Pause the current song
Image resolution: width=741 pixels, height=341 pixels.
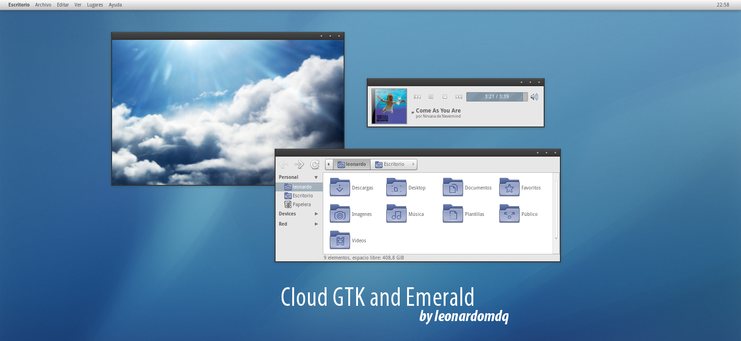[431, 97]
